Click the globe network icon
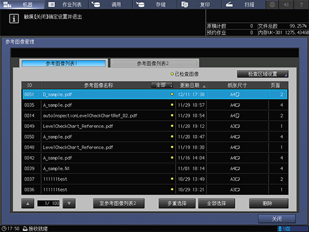 pyautogui.click(x=272, y=4)
